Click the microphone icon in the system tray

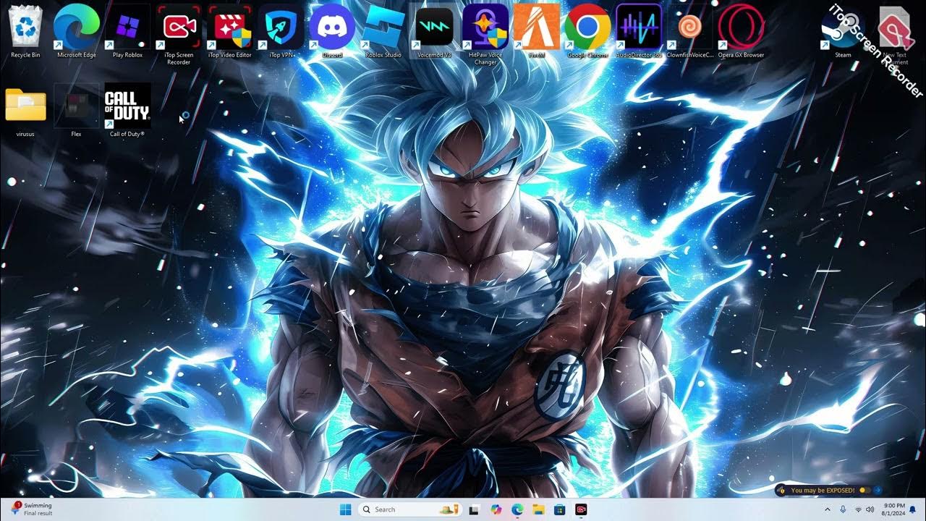coord(844,509)
